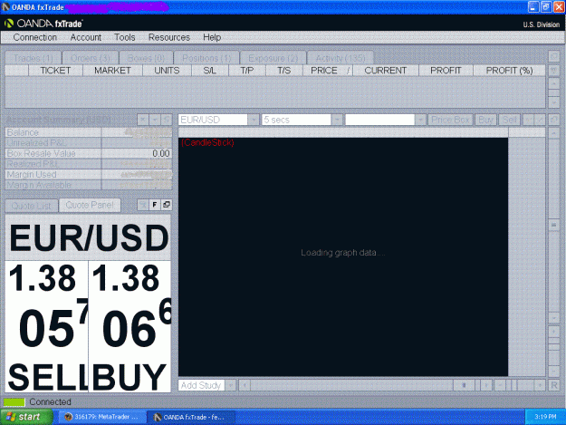This screenshot has height=425, width=566.
Task: Click the chart toolbar Sell button
Action: tap(509, 120)
